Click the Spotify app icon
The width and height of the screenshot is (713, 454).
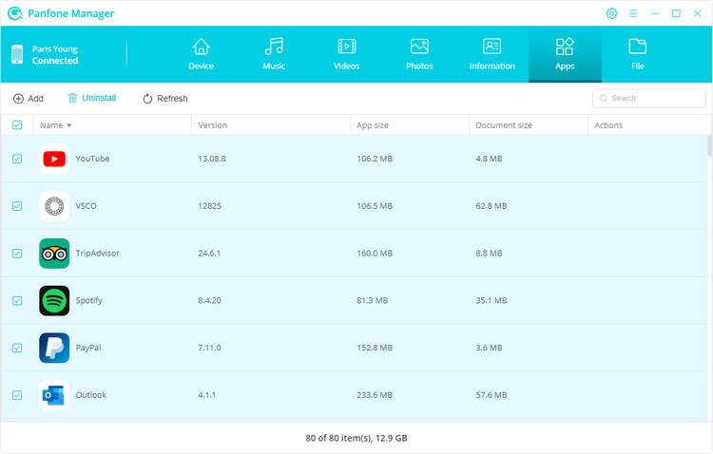[54, 300]
